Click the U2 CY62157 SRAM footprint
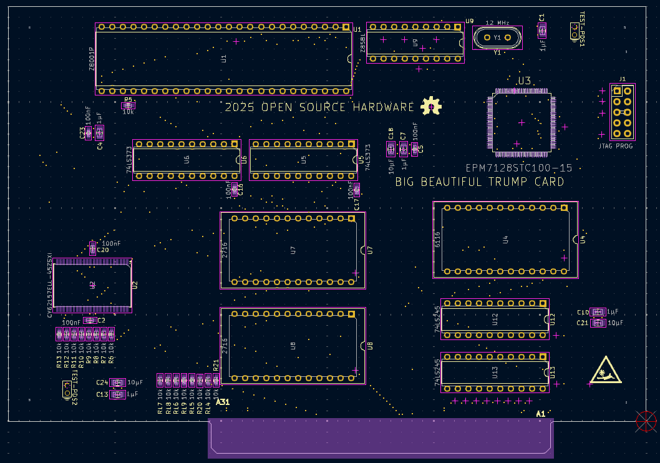 tap(92, 285)
